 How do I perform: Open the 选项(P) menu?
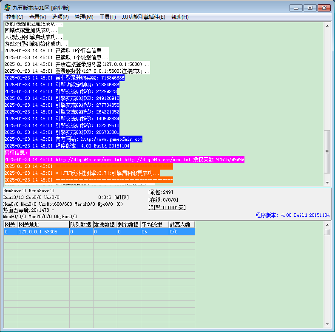point(60,17)
